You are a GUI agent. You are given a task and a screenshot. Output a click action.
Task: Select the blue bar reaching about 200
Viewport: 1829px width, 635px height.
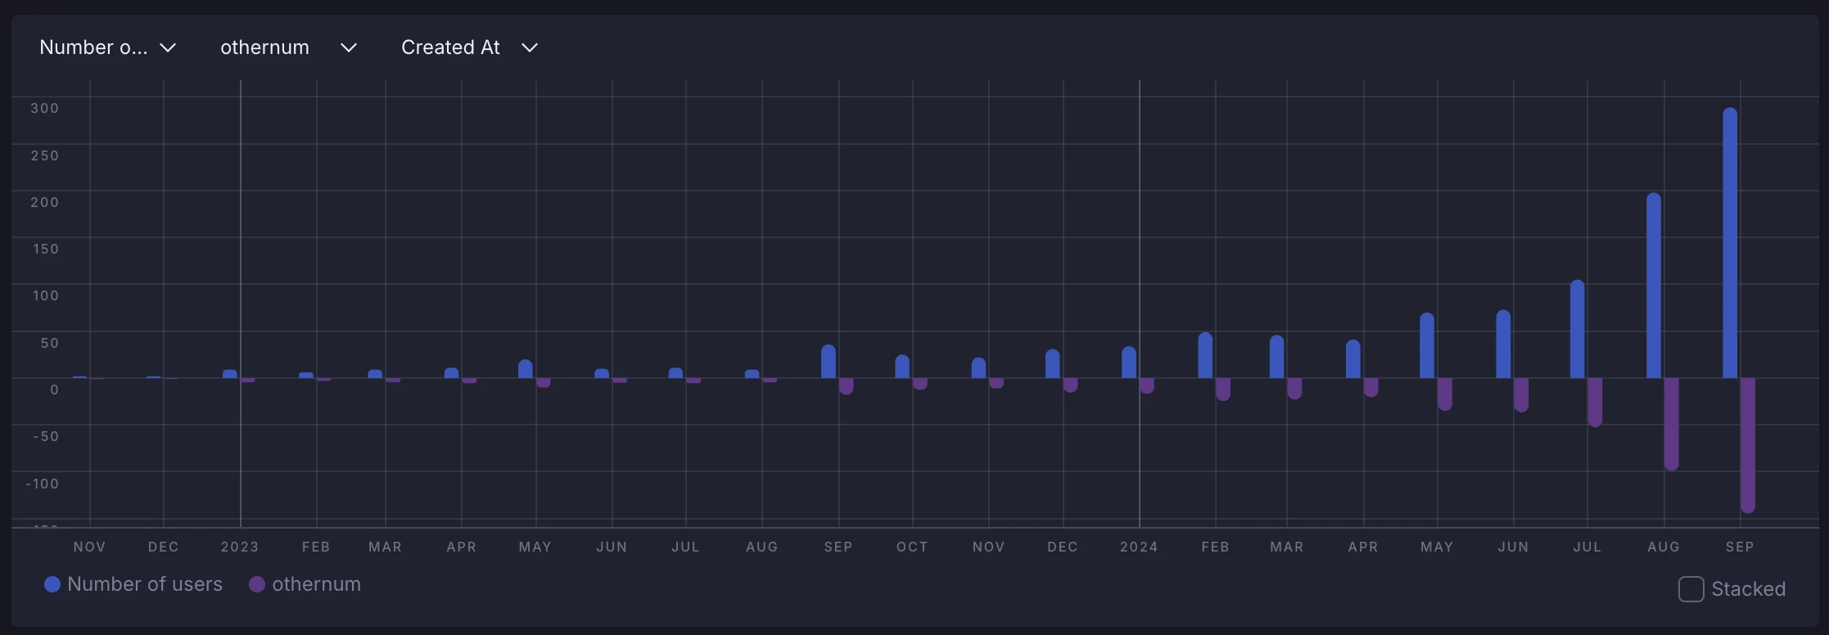(1654, 286)
